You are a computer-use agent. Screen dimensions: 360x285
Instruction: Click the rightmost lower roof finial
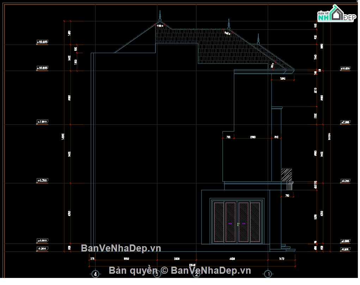(x=258, y=39)
